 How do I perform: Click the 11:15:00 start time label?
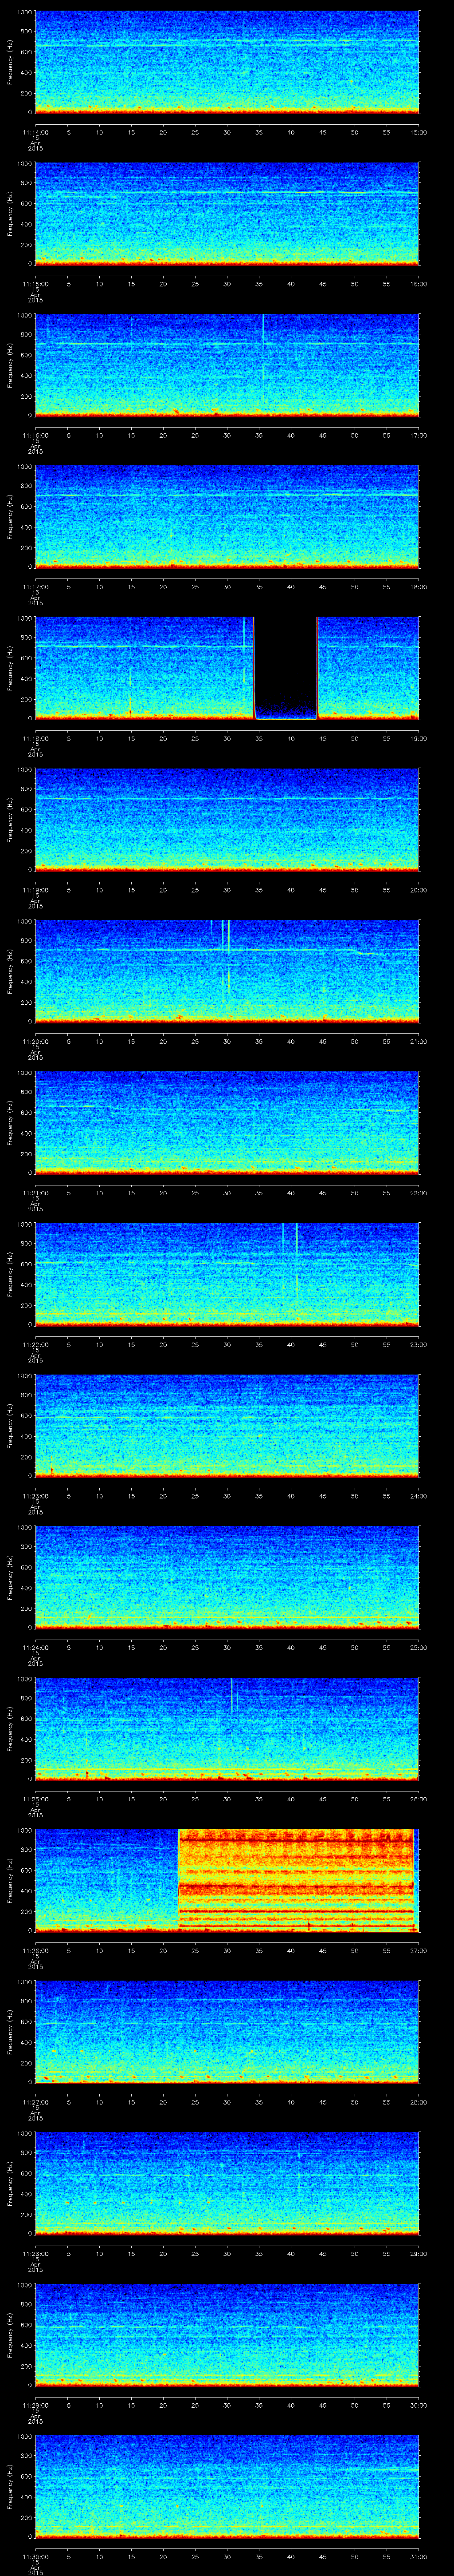[35, 284]
